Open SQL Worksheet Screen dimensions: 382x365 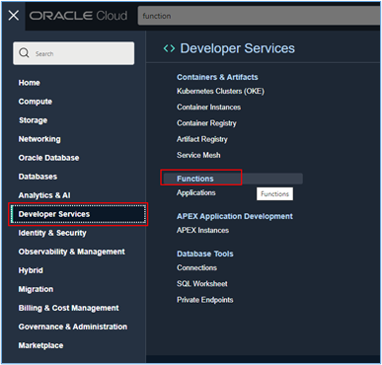202,284
